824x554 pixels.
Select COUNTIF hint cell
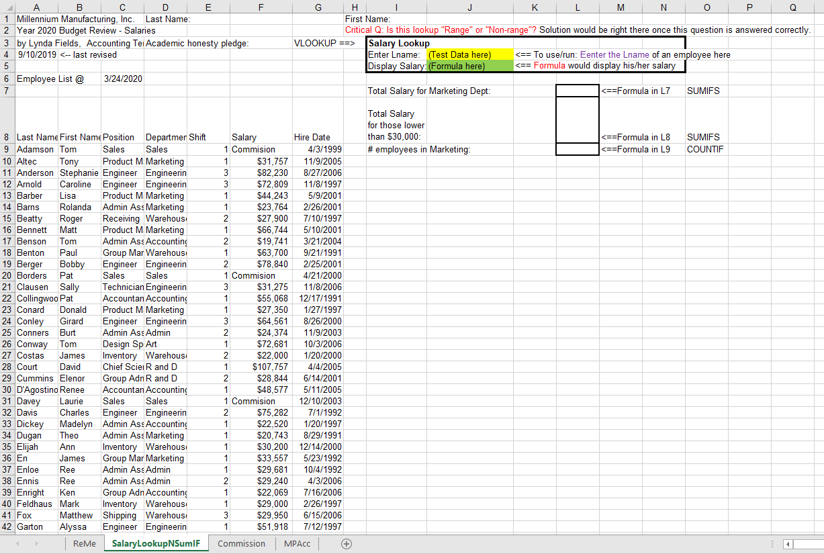(705, 149)
